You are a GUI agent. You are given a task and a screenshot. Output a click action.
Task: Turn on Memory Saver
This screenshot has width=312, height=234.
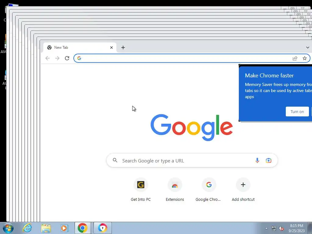[x=297, y=112]
